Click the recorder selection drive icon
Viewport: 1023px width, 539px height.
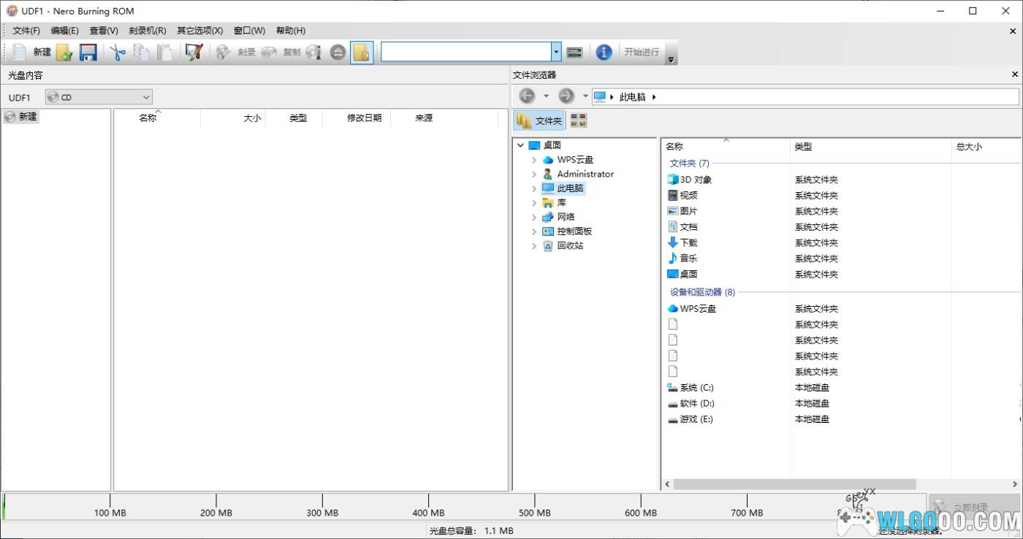[574, 52]
